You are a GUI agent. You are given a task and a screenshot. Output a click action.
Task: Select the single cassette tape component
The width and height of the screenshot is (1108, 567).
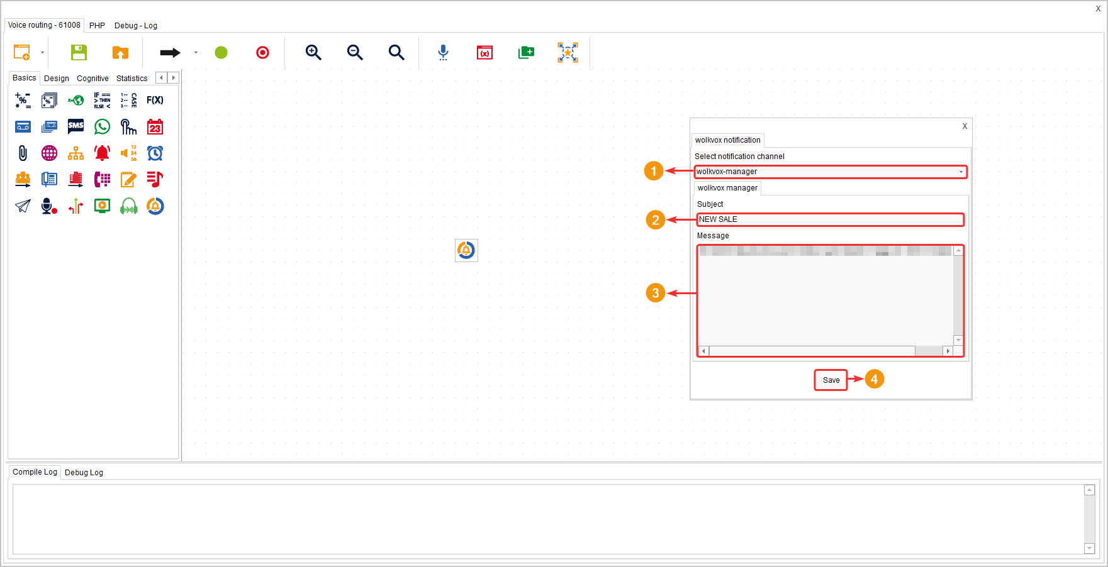coord(23,127)
